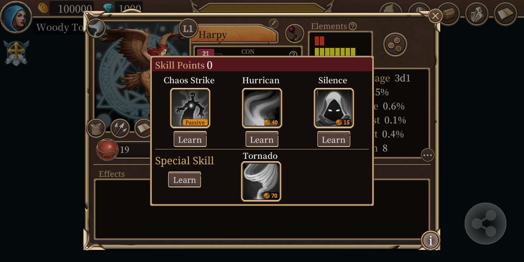Learn the Silence skill
Screen dimensions: 524x262
pyautogui.click(x=334, y=139)
